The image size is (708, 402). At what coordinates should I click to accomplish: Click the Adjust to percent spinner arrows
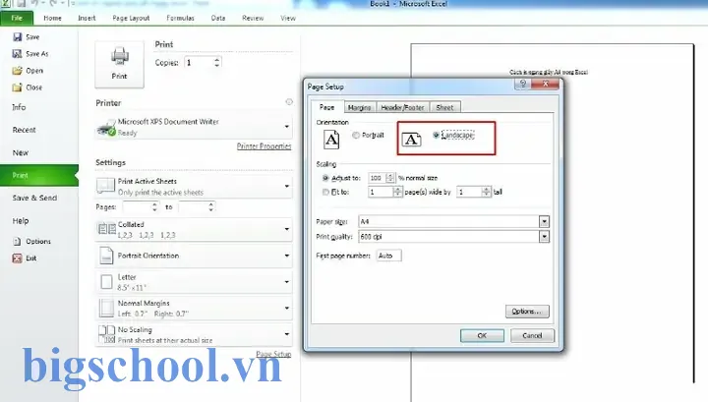(x=390, y=178)
